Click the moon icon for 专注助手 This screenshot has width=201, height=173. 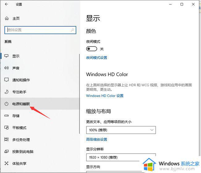(6, 92)
